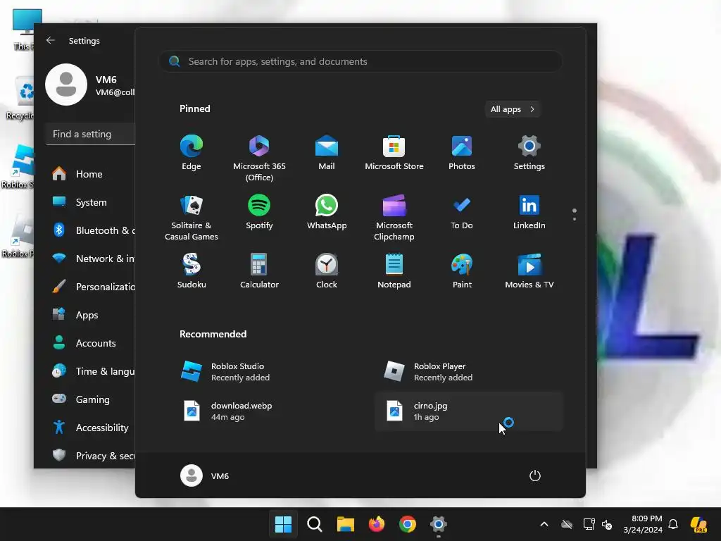
Task: Open the VM6 user account menu
Action: [x=205, y=475]
